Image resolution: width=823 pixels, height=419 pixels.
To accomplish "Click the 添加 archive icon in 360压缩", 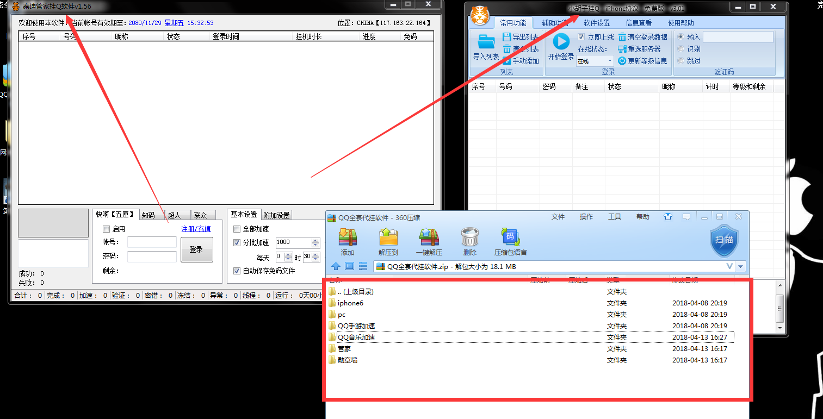I will click(348, 237).
